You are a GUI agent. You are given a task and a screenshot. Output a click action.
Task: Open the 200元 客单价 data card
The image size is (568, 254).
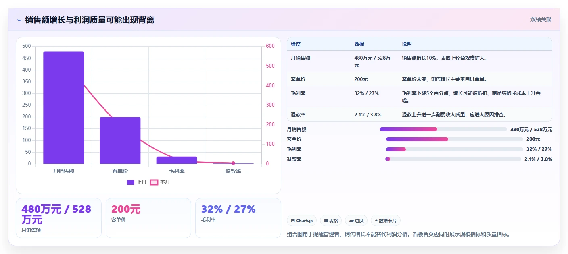point(148,218)
